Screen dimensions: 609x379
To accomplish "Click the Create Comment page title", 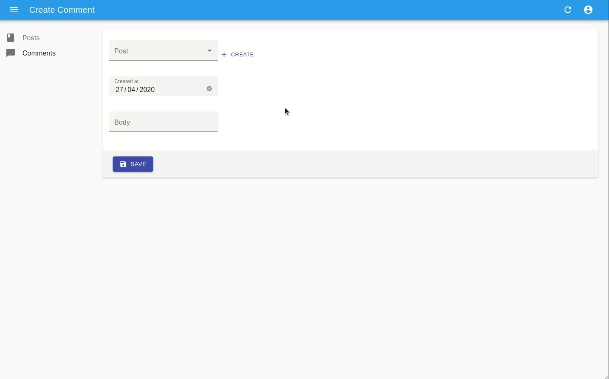I will 62,10.
